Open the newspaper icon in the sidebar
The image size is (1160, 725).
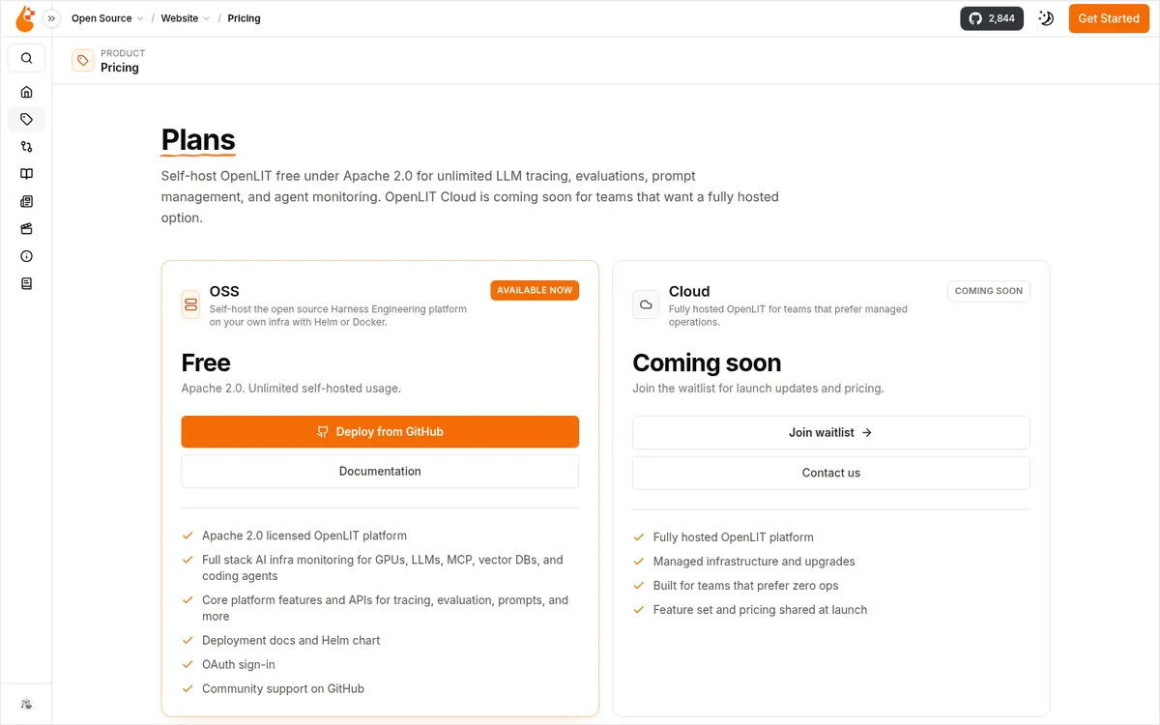point(26,202)
